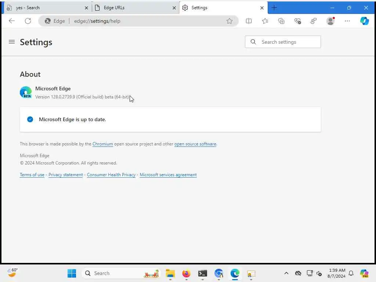Viewport: 376px width, 282px height.
Task: Open the Microsoft services agreement link
Action: (x=168, y=175)
